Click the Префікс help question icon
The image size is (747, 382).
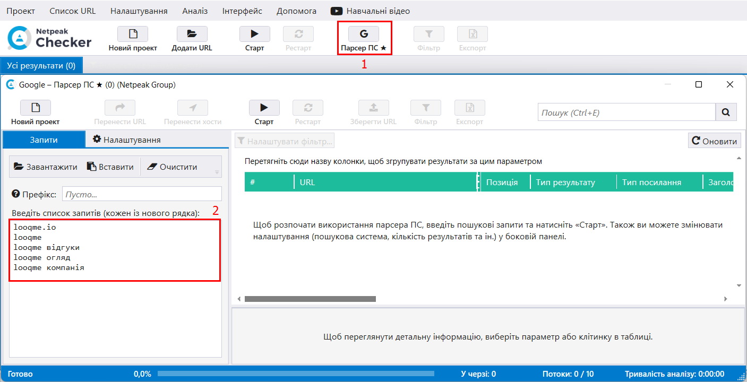click(x=15, y=194)
